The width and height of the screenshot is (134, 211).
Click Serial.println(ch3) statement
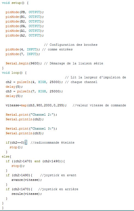click(x=25, y=133)
